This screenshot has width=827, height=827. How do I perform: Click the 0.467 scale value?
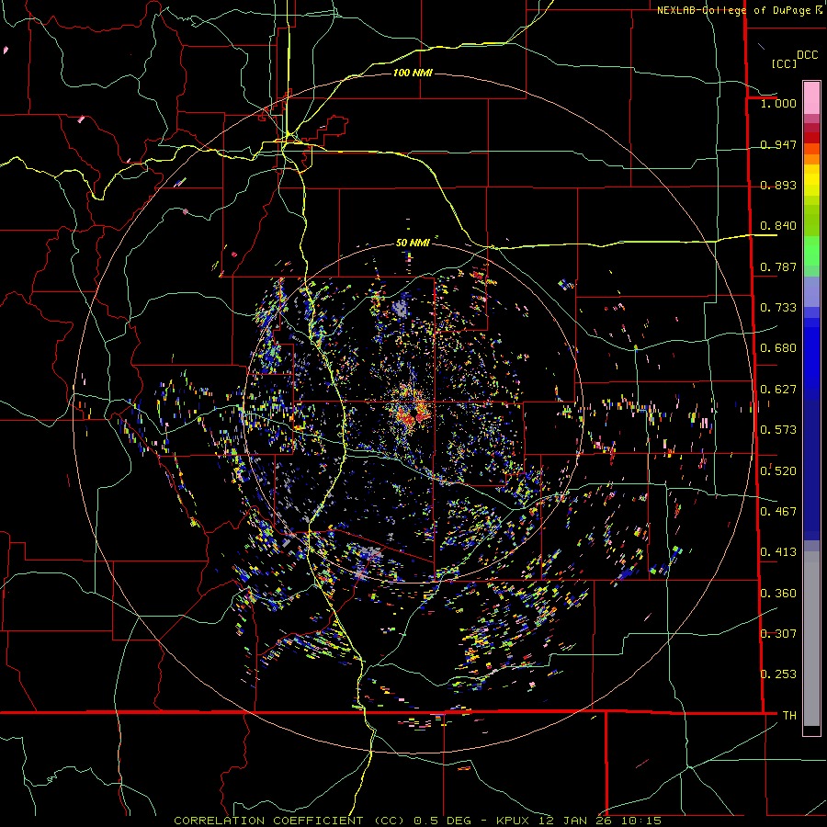coord(778,511)
